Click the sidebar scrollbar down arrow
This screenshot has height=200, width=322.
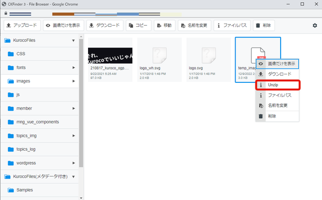click(x=81, y=198)
